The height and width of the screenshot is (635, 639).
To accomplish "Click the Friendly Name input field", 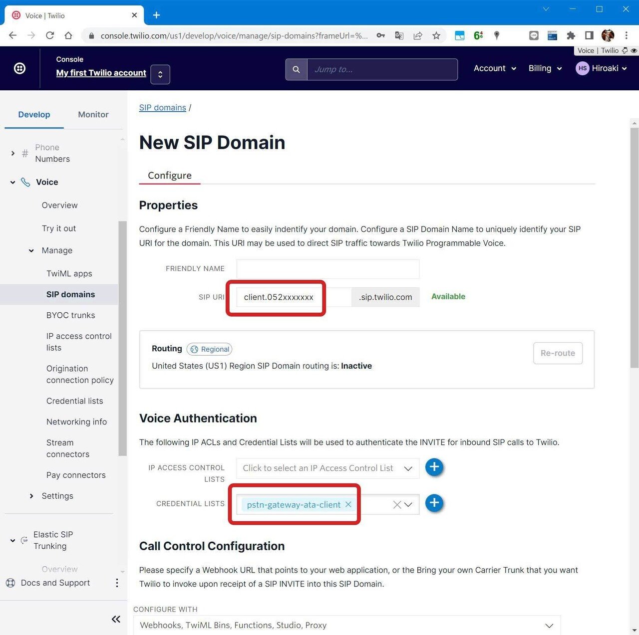I will pyautogui.click(x=327, y=268).
